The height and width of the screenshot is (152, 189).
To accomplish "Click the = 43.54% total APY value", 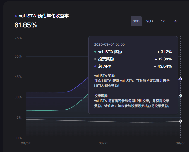I will pyautogui.click(x=163, y=66).
